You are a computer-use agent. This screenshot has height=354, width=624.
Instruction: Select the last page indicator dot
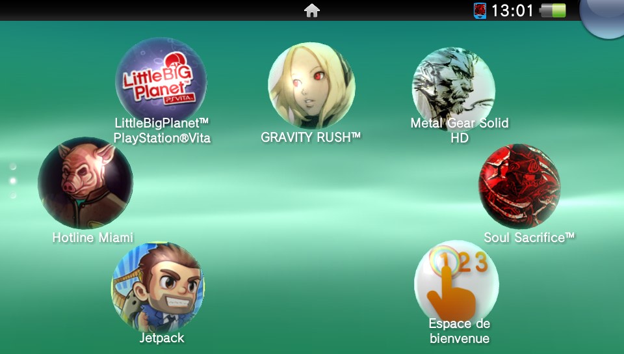click(13, 195)
